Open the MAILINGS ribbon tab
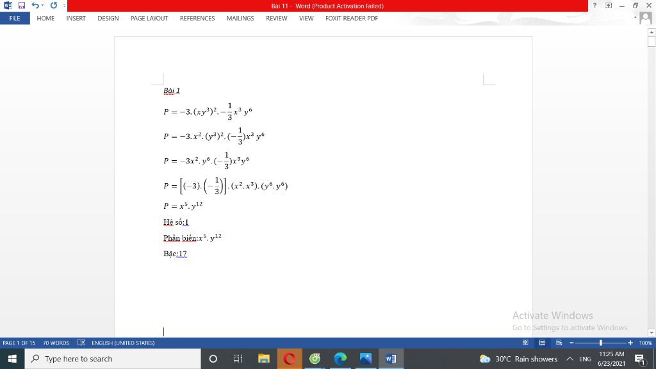This screenshot has height=369, width=656. pyautogui.click(x=240, y=19)
